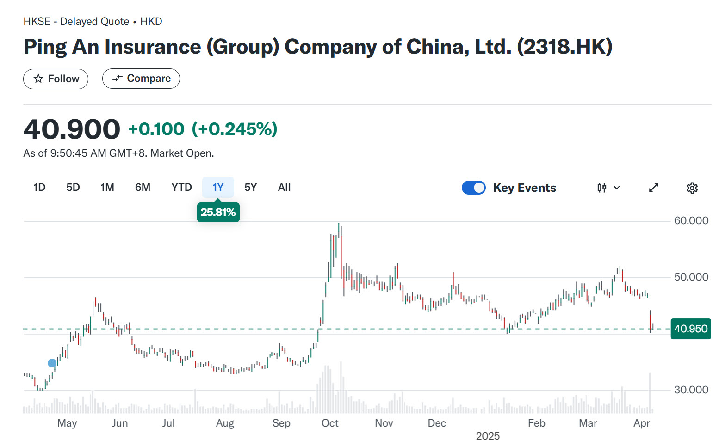Select the 1Y range tab
This screenshot has height=440, width=713.
tap(218, 187)
